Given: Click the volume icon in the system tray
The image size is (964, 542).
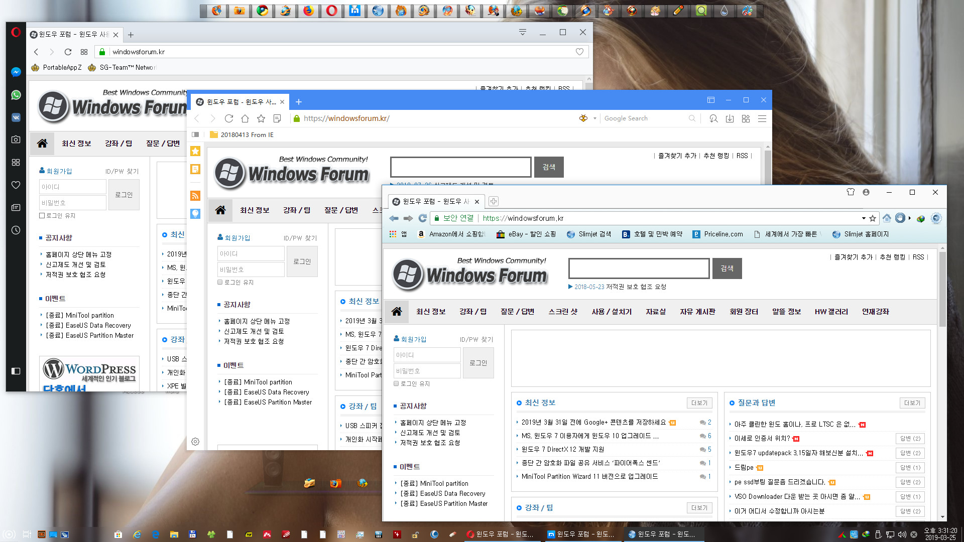Looking at the screenshot, I should click(902, 534).
